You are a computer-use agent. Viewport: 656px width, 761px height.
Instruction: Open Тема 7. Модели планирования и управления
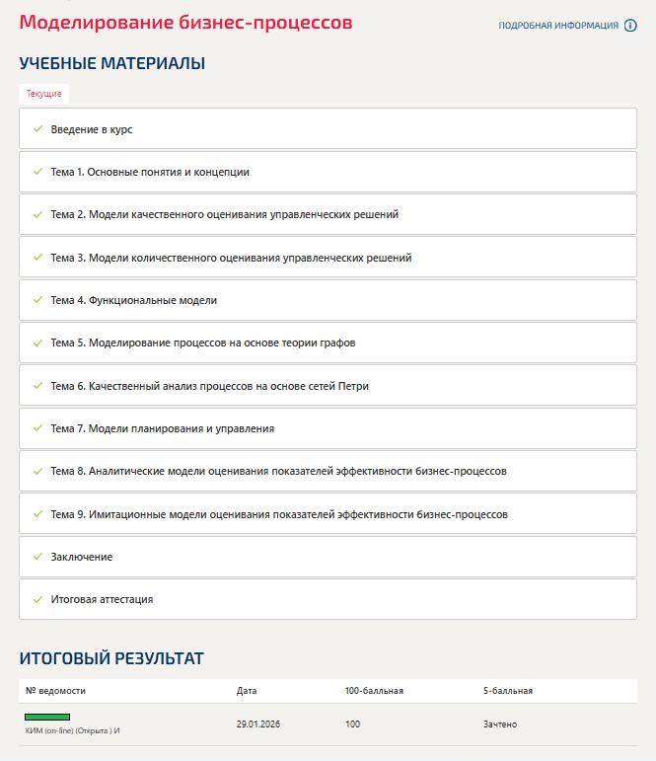click(x=162, y=428)
